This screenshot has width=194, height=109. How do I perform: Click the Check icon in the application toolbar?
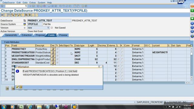pos(19,15)
